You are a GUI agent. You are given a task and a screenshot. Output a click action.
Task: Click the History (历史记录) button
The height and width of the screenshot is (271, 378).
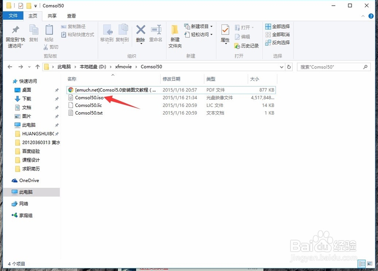246,46
